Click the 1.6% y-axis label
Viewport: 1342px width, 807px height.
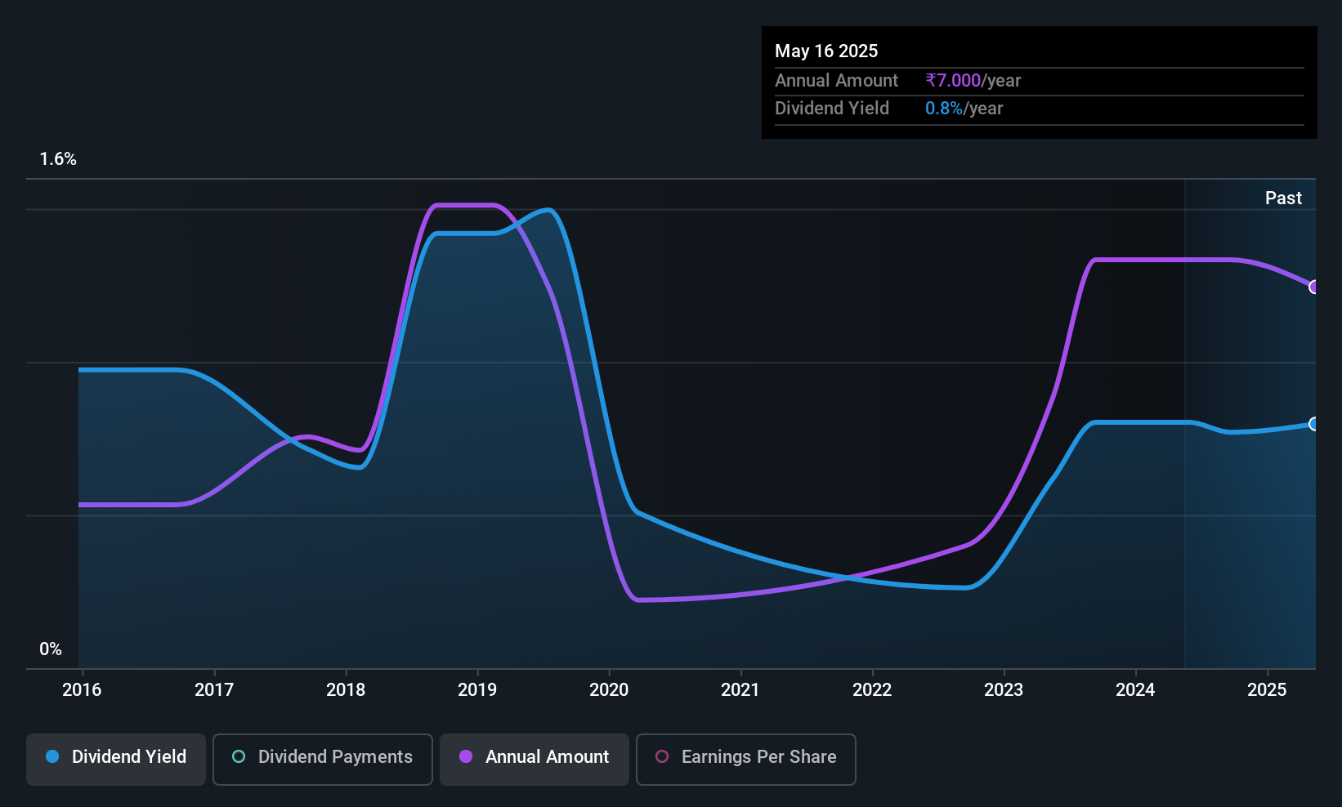tap(58, 159)
